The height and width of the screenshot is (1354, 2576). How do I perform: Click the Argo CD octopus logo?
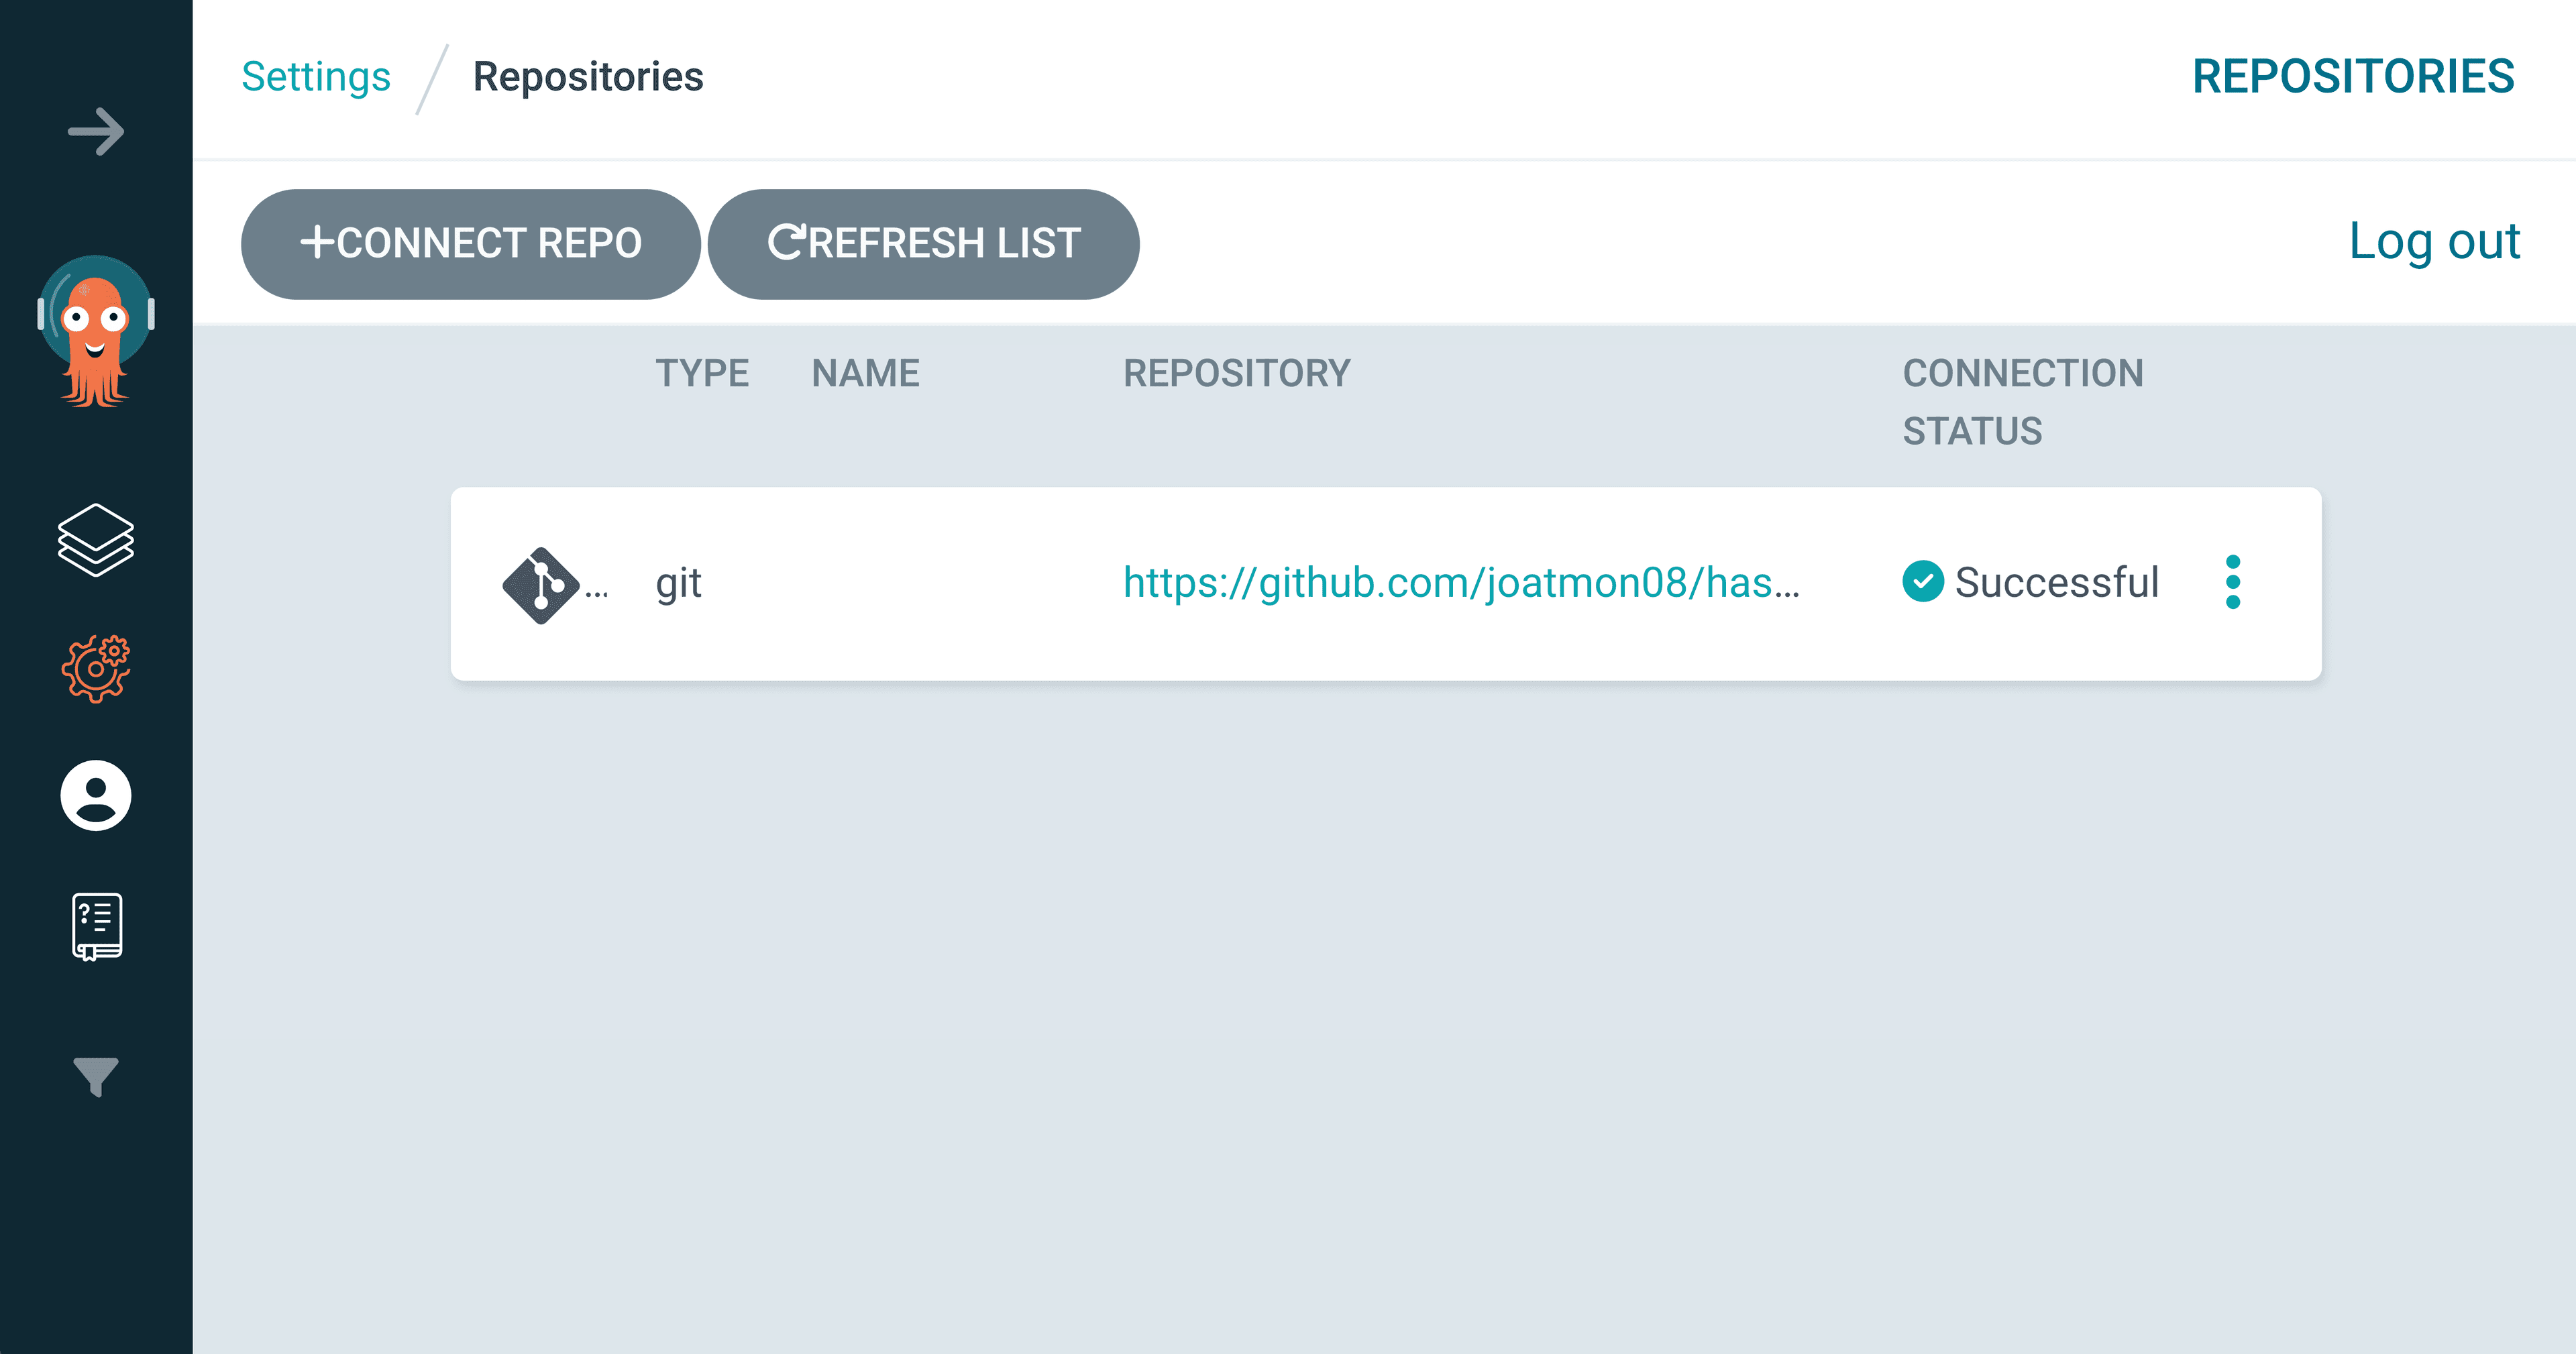coord(96,330)
